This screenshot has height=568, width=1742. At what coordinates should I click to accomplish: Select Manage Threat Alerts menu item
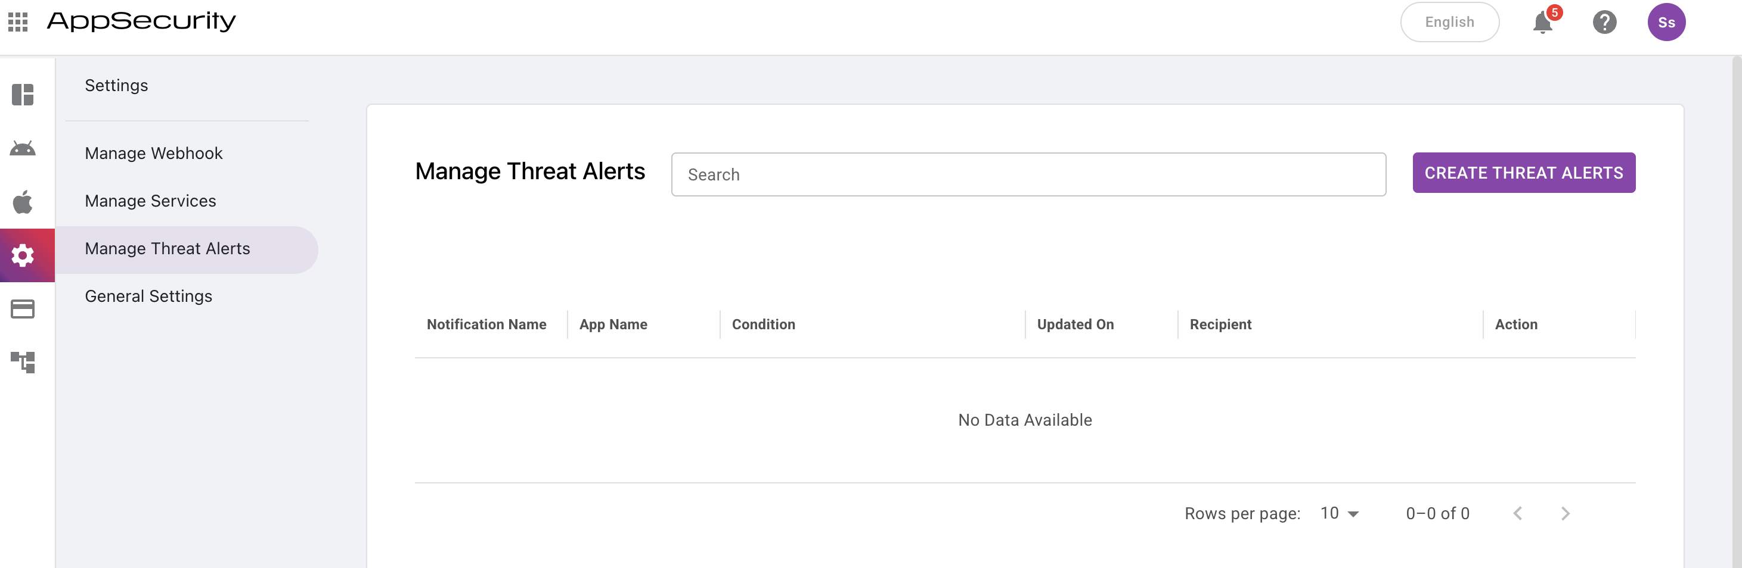tap(167, 248)
